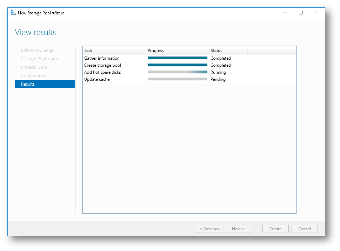Click the Completed status of Gather information
The width and height of the screenshot is (340, 251).
(x=220, y=58)
